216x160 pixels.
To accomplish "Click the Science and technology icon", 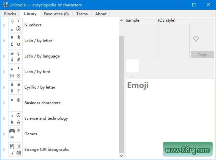I will [x=15, y=119].
